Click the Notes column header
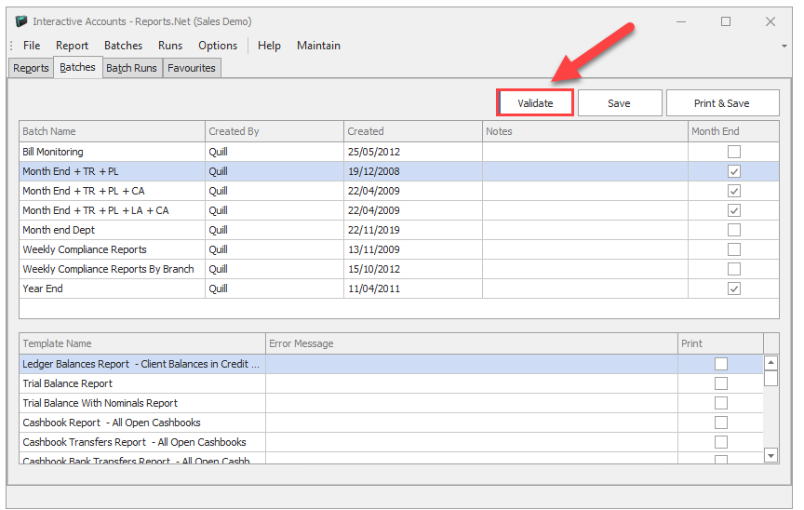 [585, 131]
